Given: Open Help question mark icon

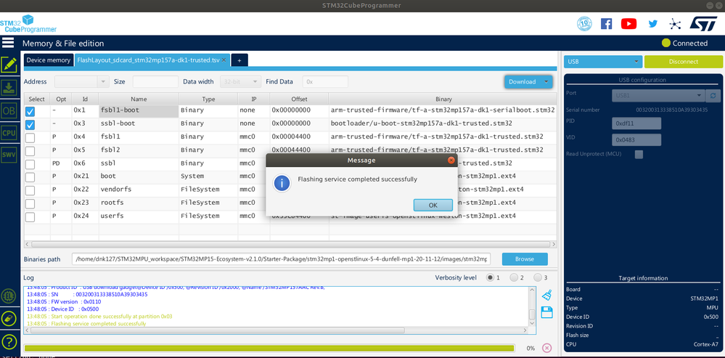Looking at the screenshot, I should coord(9,342).
